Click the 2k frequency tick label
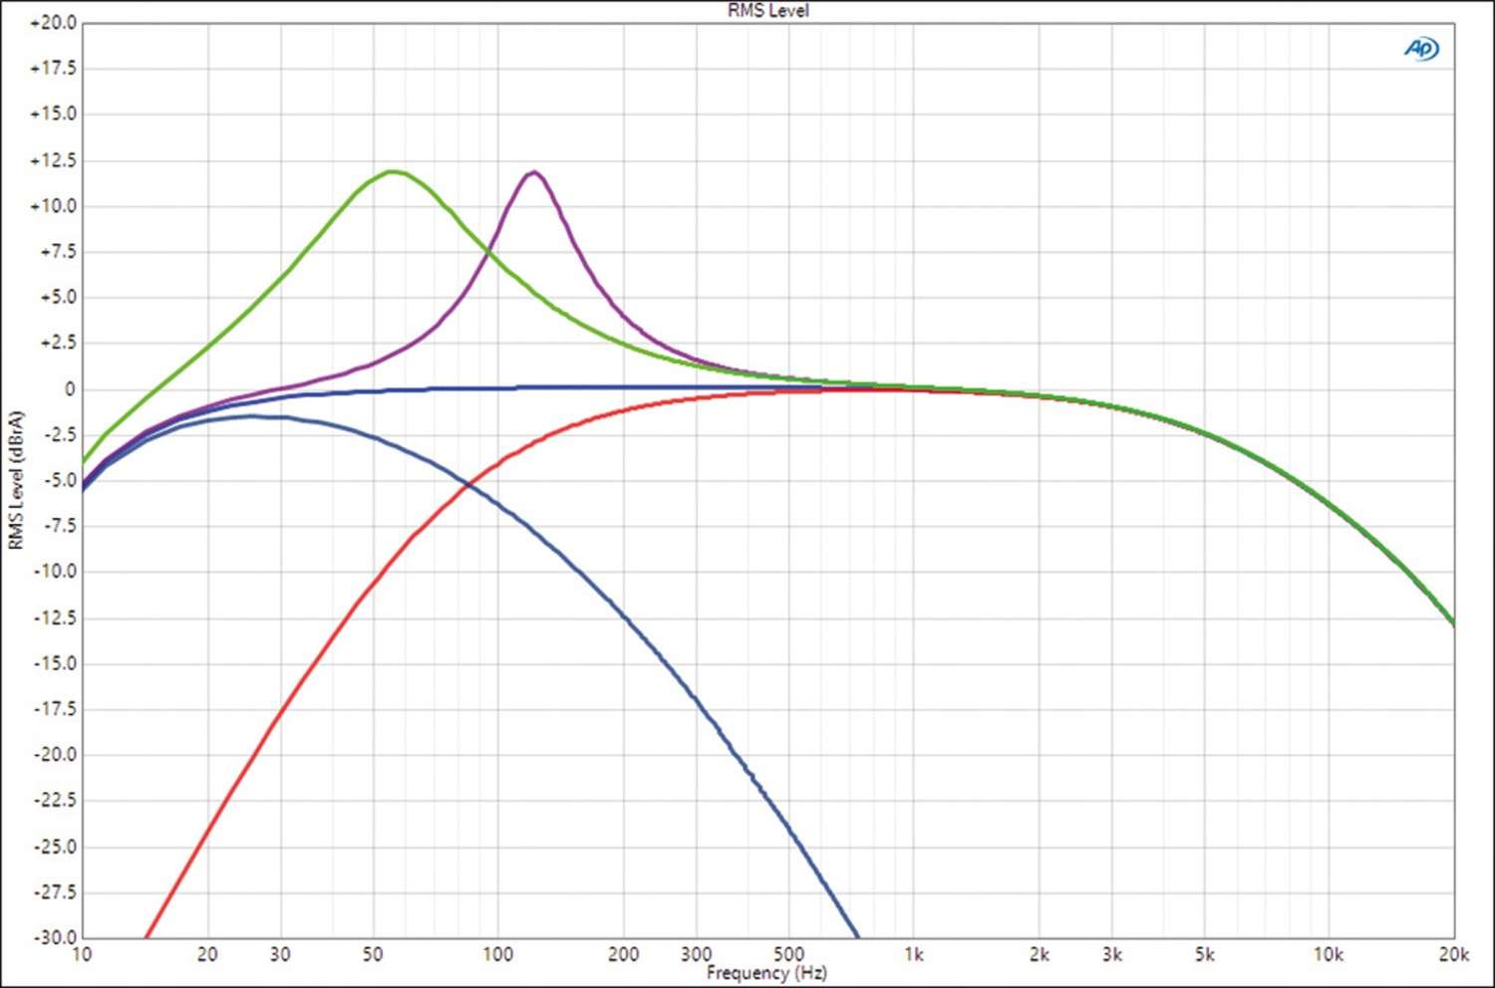Image resolution: width=1495 pixels, height=988 pixels. 1039,954
